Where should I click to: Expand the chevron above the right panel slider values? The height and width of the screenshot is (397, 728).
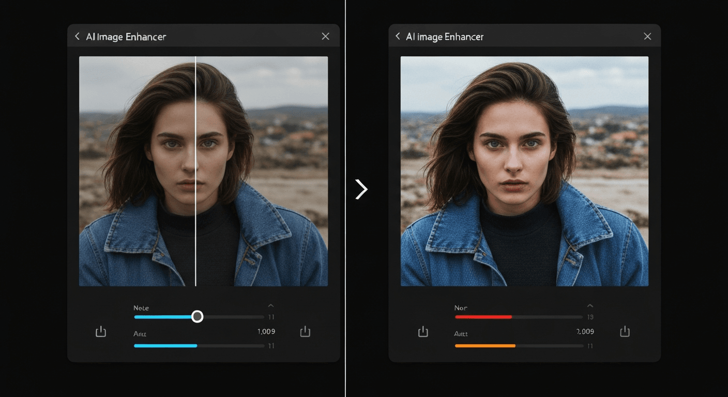coord(590,305)
